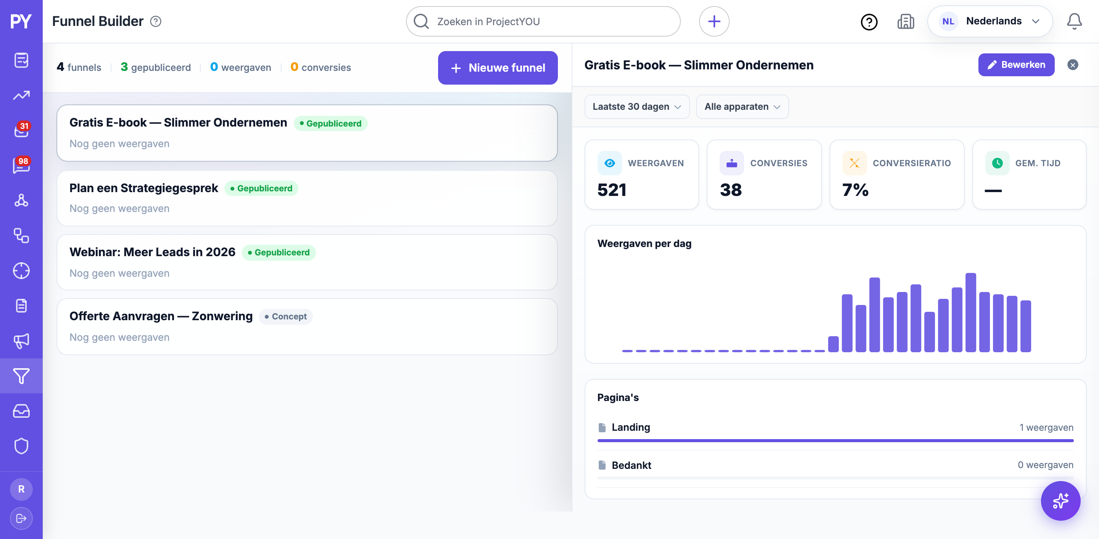Screen dimensions: 1099x539
Task: Close the funnel detail panel
Action: (x=1073, y=65)
